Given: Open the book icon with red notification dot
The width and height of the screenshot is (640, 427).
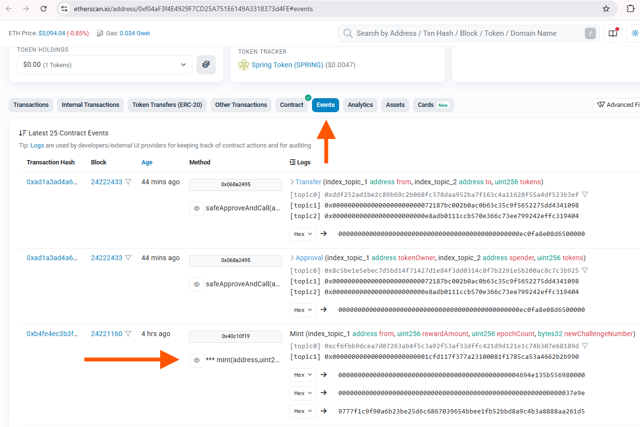Looking at the screenshot, I should 613,33.
